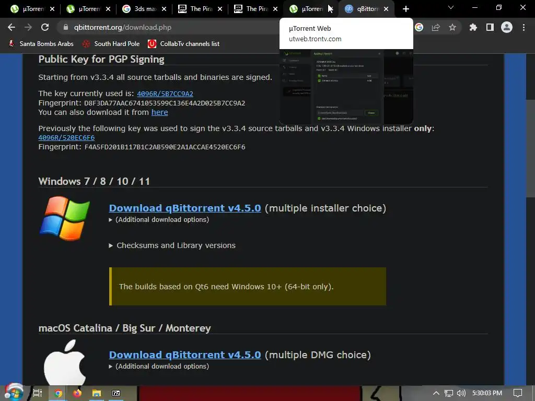Click the 'here' key download link
535x401 pixels.
click(160, 112)
